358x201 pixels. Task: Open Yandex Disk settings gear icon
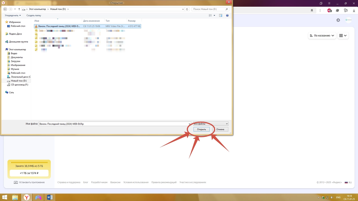click(x=338, y=20)
